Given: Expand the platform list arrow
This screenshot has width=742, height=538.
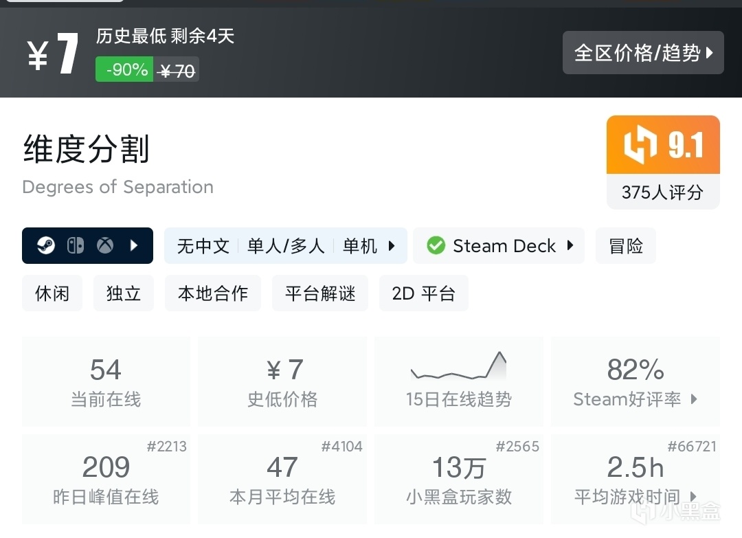Looking at the screenshot, I should point(135,246).
